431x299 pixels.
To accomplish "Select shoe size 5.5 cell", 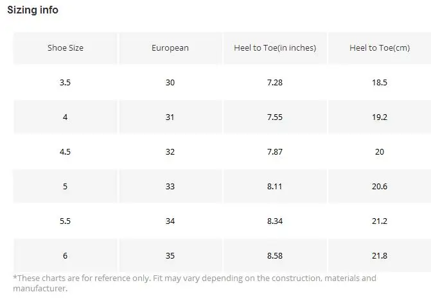I will click(x=66, y=221).
